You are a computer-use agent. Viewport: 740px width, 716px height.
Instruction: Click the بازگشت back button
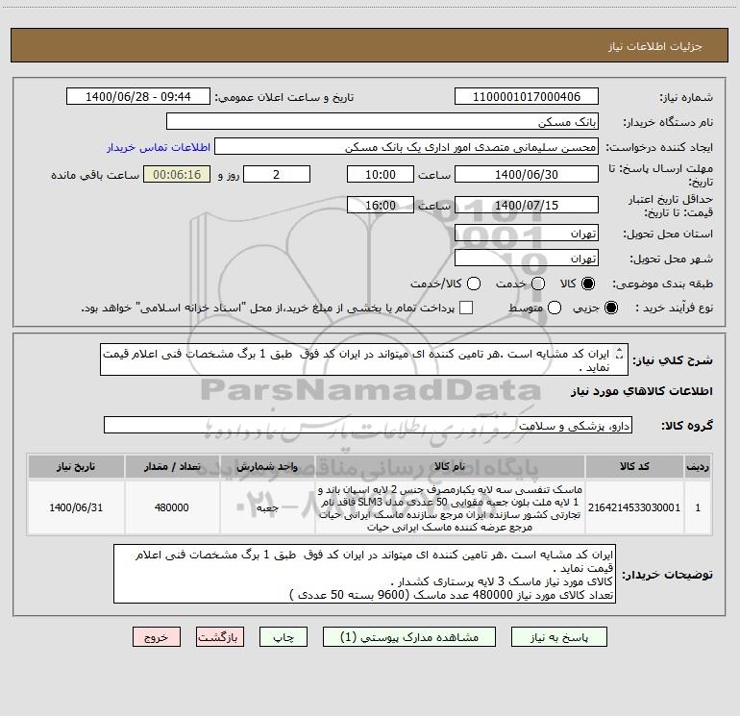(x=220, y=637)
